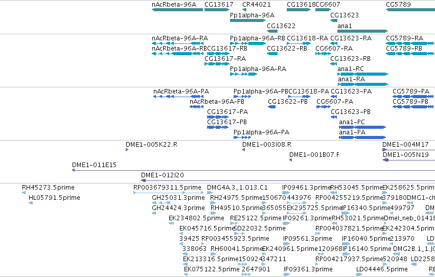
Task: Click the RH45273.5prime EST glyph
Action: coord(24,193)
